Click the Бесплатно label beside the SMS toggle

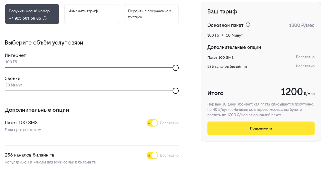[169, 123]
